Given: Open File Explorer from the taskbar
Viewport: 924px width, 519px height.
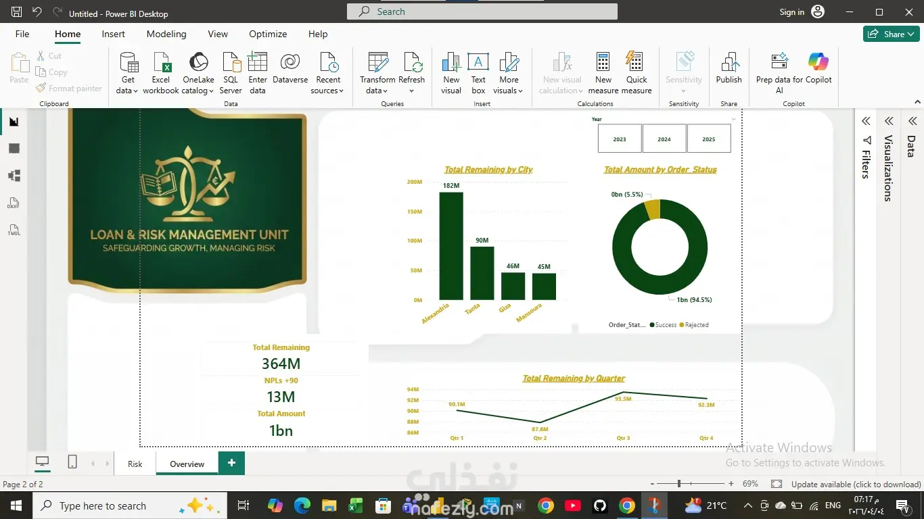Looking at the screenshot, I should point(329,505).
